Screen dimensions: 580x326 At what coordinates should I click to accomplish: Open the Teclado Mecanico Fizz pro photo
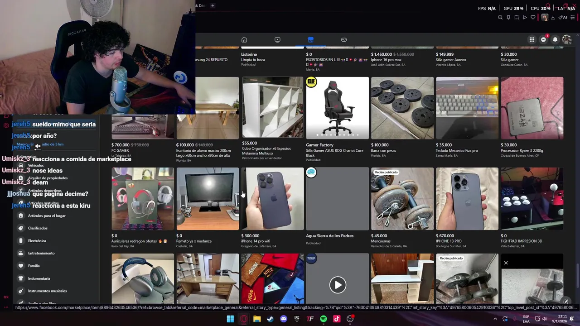pyautogui.click(x=467, y=108)
